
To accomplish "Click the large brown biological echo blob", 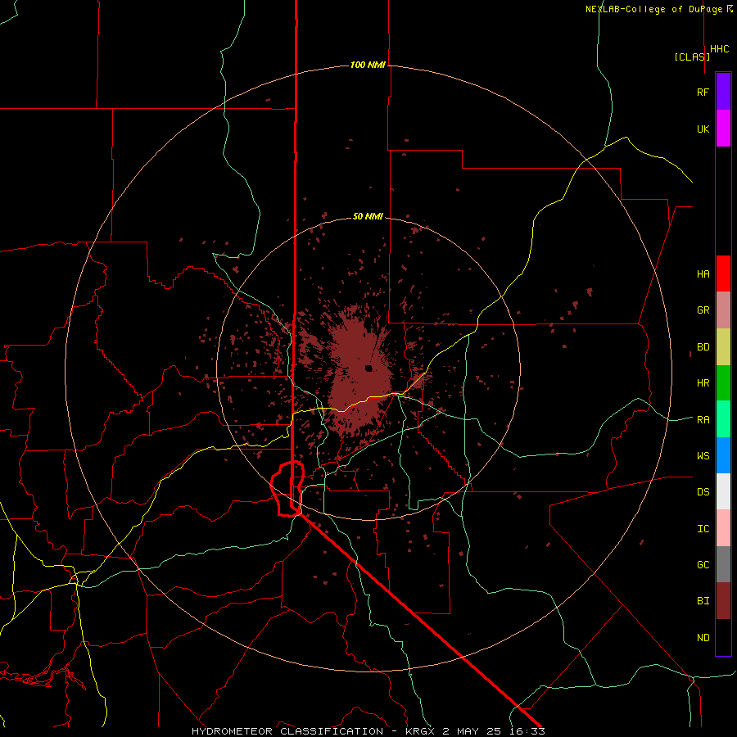I will tap(359, 369).
